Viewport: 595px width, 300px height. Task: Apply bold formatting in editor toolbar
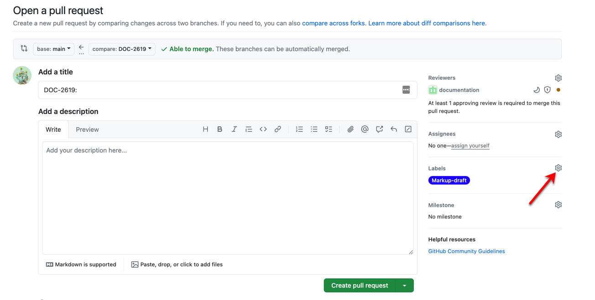(x=219, y=129)
